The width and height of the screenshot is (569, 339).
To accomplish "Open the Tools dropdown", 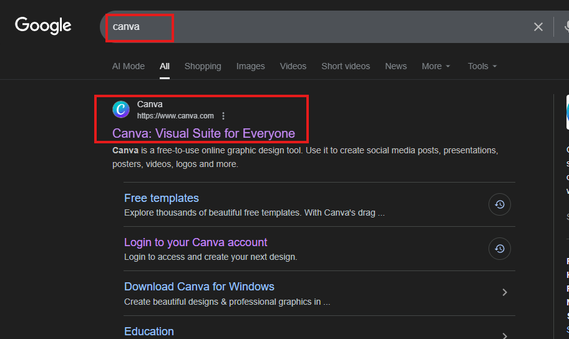I will [x=482, y=66].
